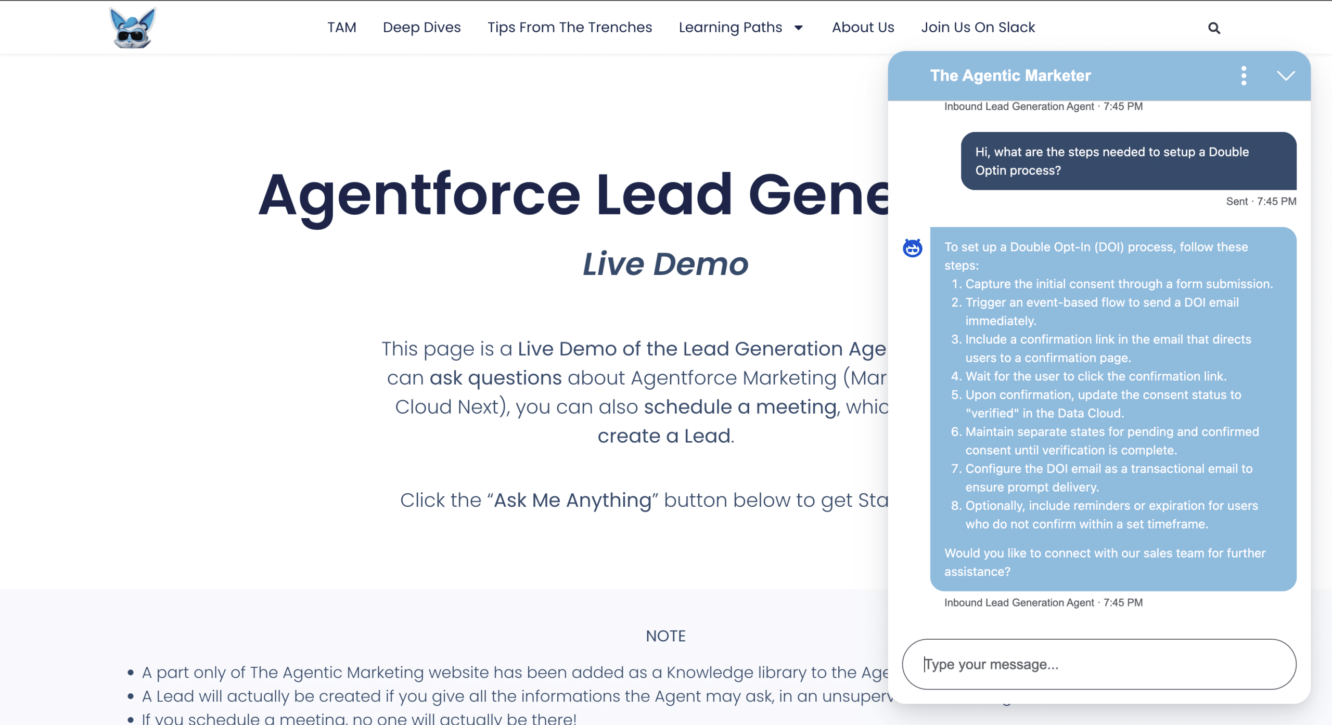Visit the About Us page
This screenshot has height=725, width=1332.
(863, 28)
